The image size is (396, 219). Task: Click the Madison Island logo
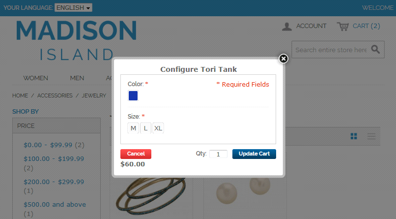(76, 39)
